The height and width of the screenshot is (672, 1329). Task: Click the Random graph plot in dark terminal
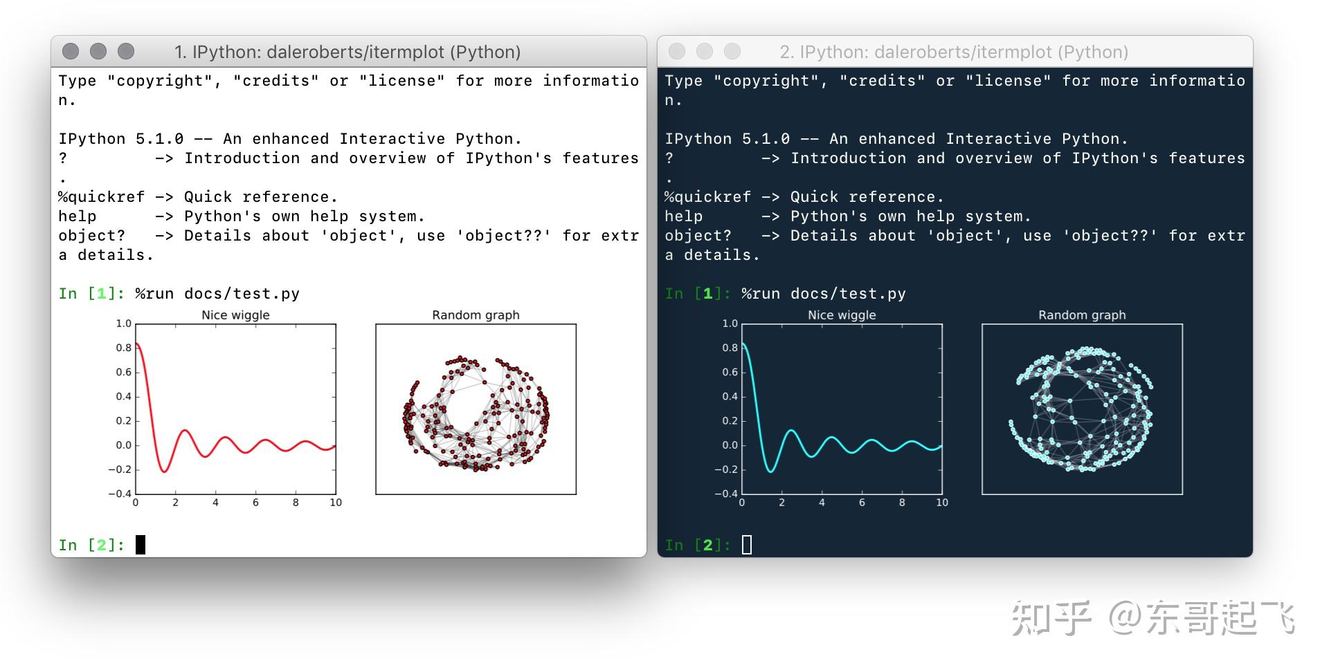(x=1081, y=408)
